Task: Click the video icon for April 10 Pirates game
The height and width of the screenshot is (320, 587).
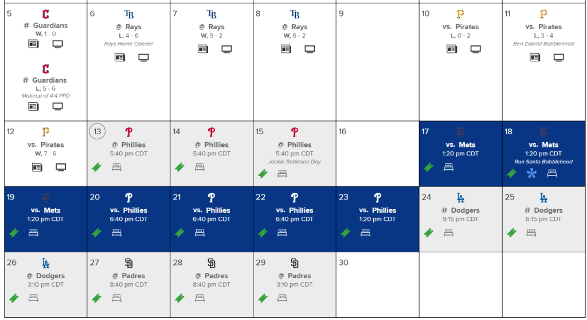Action: [475, 49]
